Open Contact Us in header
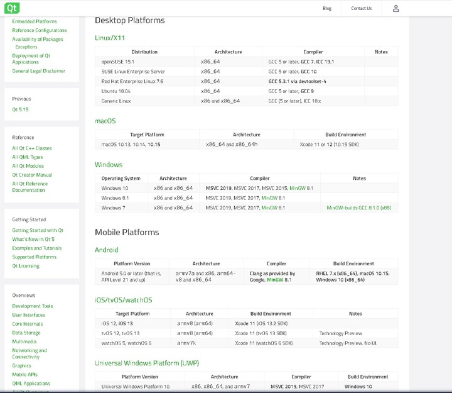The width and height of the screenshot is (452, 393). point(361,8)
